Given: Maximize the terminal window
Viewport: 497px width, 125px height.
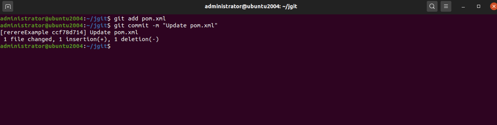Looking at the screenshot, I should click(x=479, y=6).
